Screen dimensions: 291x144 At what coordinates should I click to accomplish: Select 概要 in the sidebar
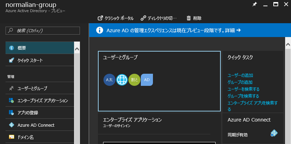click(40, 48)
